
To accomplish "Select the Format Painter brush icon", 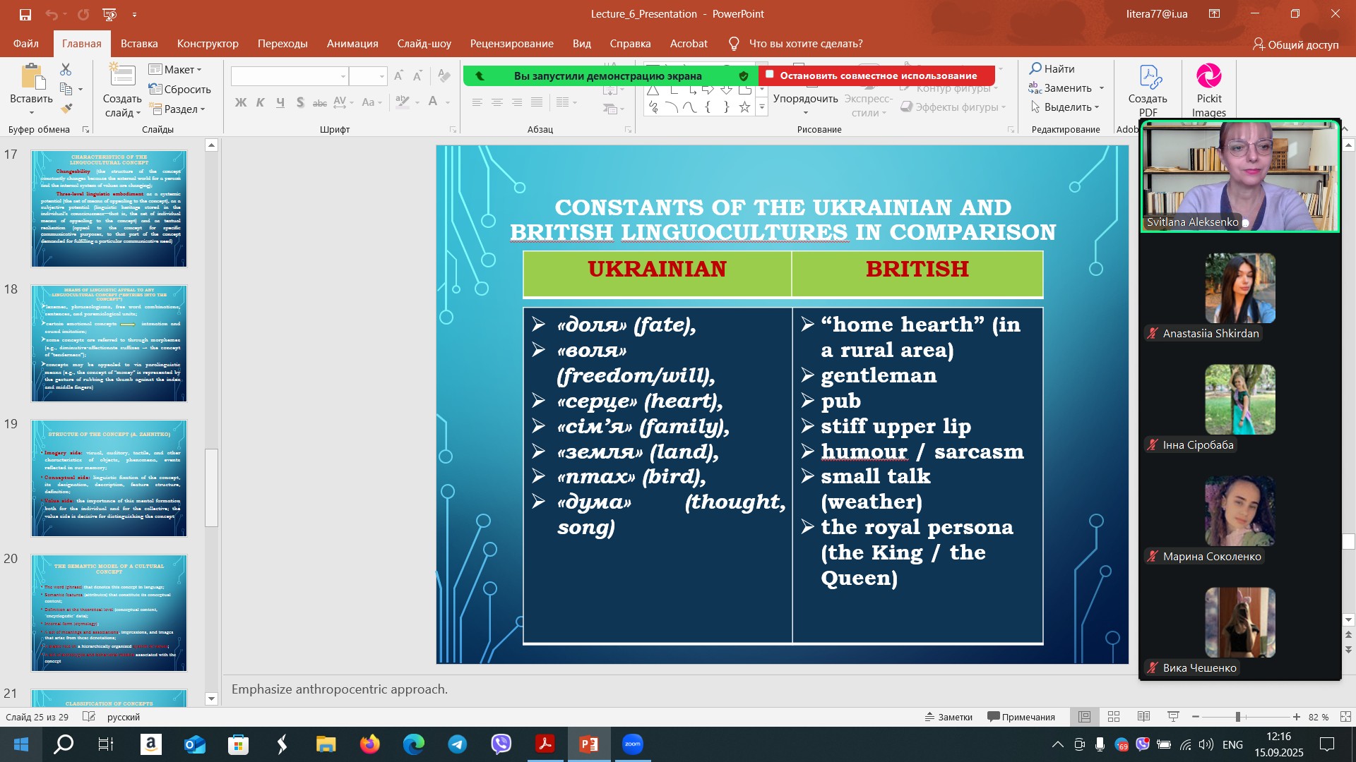I will coord(66,109).
